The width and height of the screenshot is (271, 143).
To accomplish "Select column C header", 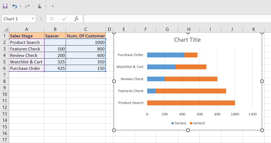I will pos(86,29).
